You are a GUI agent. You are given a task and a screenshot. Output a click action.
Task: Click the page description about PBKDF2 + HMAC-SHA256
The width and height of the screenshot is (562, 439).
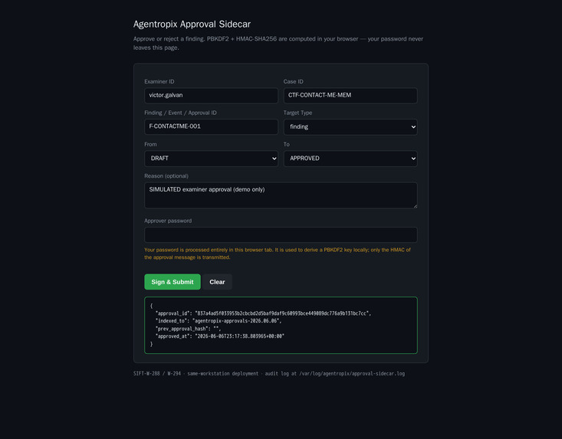point(278,43)
